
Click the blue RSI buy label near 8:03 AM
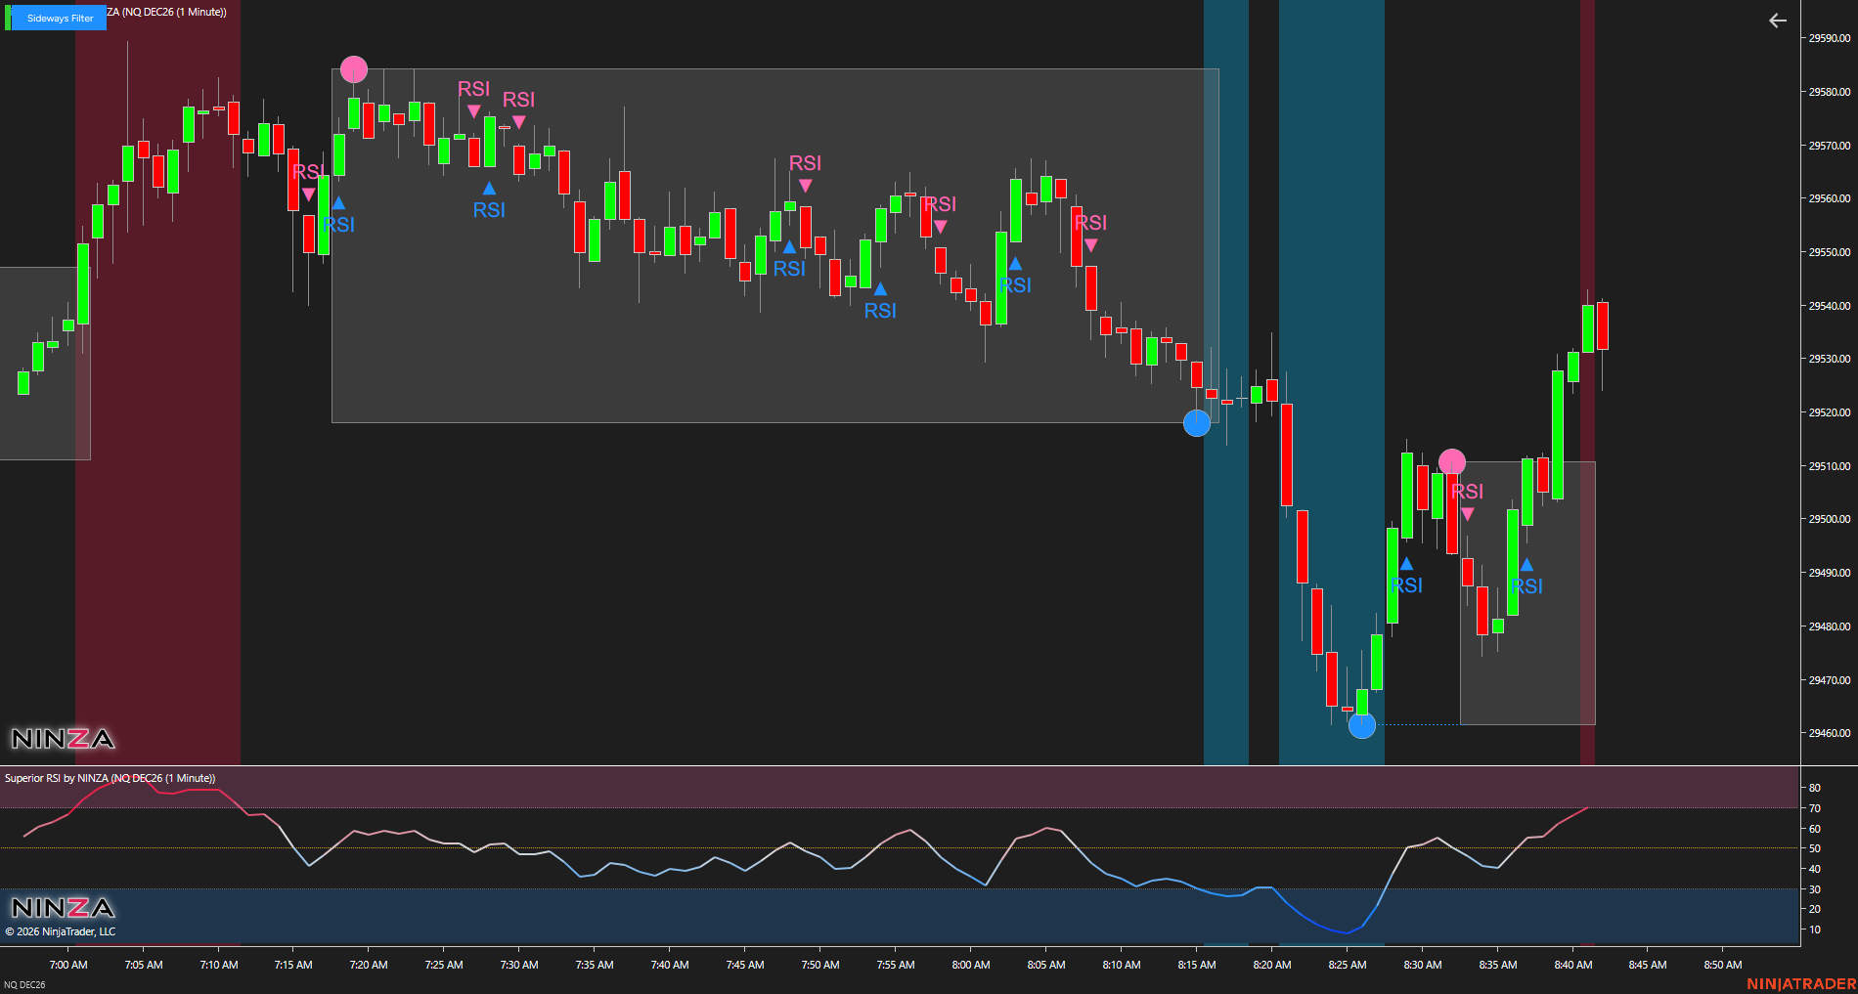pyautogui.click(x=1015, y=285)
